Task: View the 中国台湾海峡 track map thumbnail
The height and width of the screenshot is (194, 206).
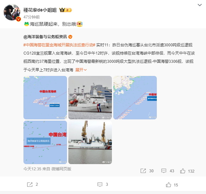Action: (x=45, y=98)
